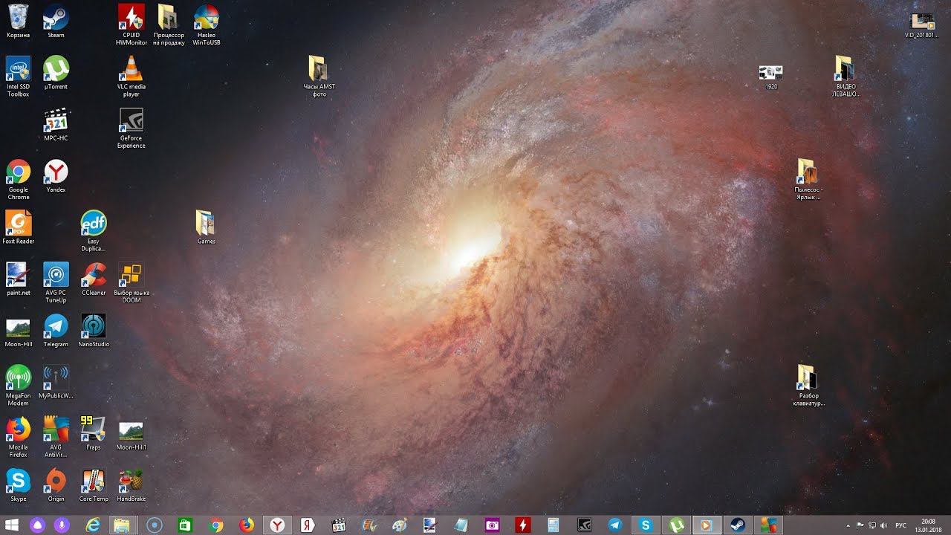This screenshot has width=951, height=535.
Task: Open the volume control in tray
Action: pos(883,525)
